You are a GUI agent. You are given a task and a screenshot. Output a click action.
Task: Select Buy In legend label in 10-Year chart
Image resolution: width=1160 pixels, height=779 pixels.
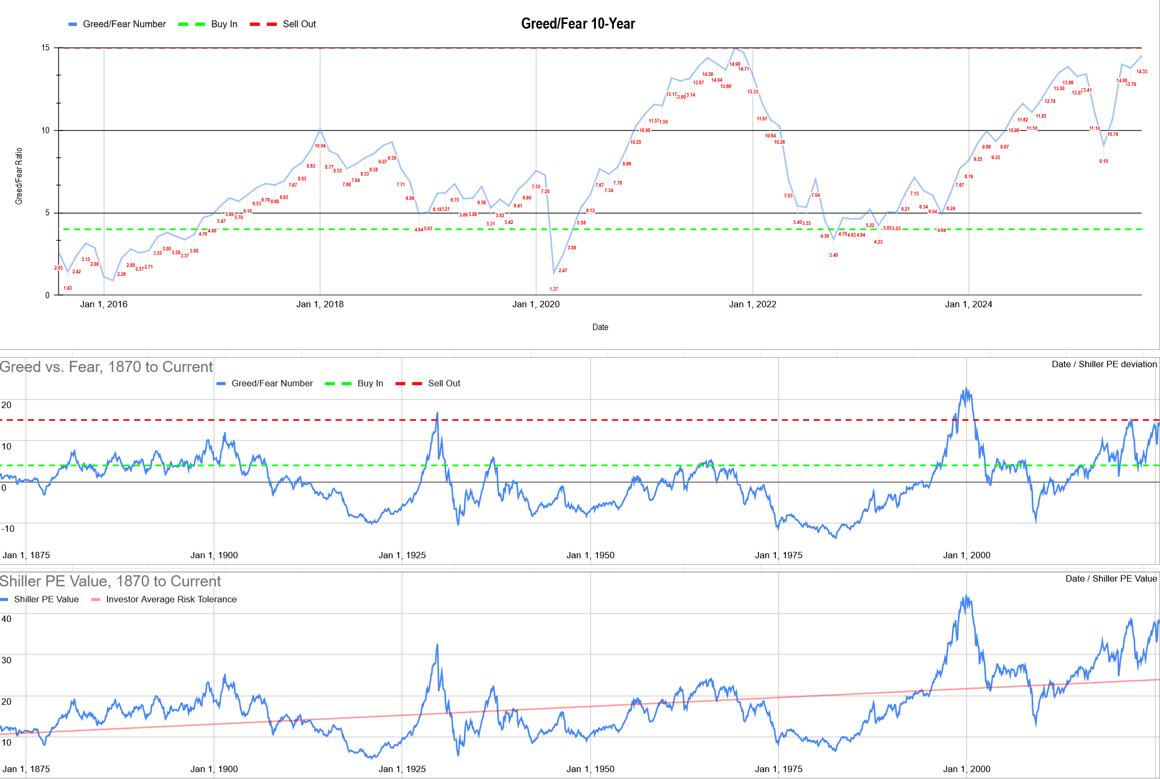pos(224,24)
